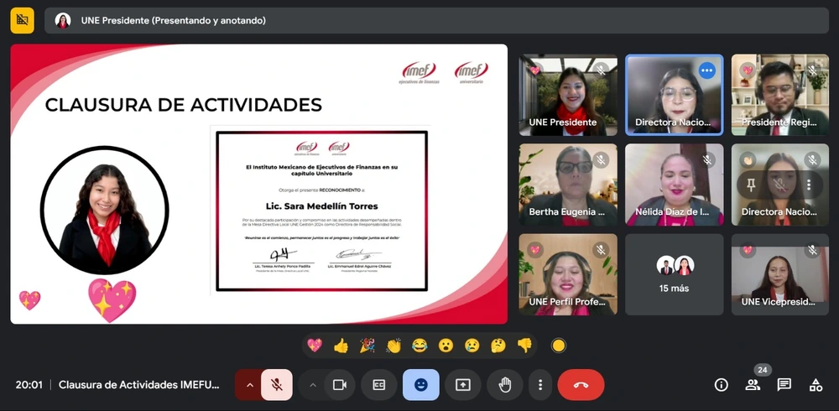Viewport: 839px width, 411px height.
Task: Open three-dot options on the pinned-overlay tile
Action: (808, 185)
